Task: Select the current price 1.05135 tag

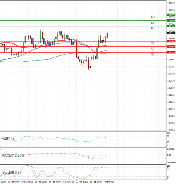Action: pos(171,33)
